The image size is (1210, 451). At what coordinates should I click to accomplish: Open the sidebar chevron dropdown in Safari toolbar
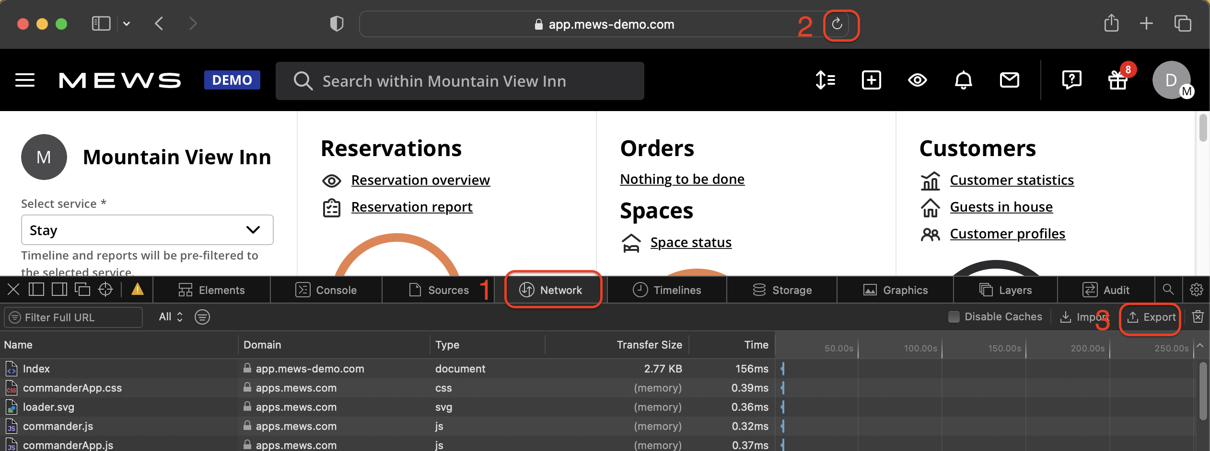[127, 23]
